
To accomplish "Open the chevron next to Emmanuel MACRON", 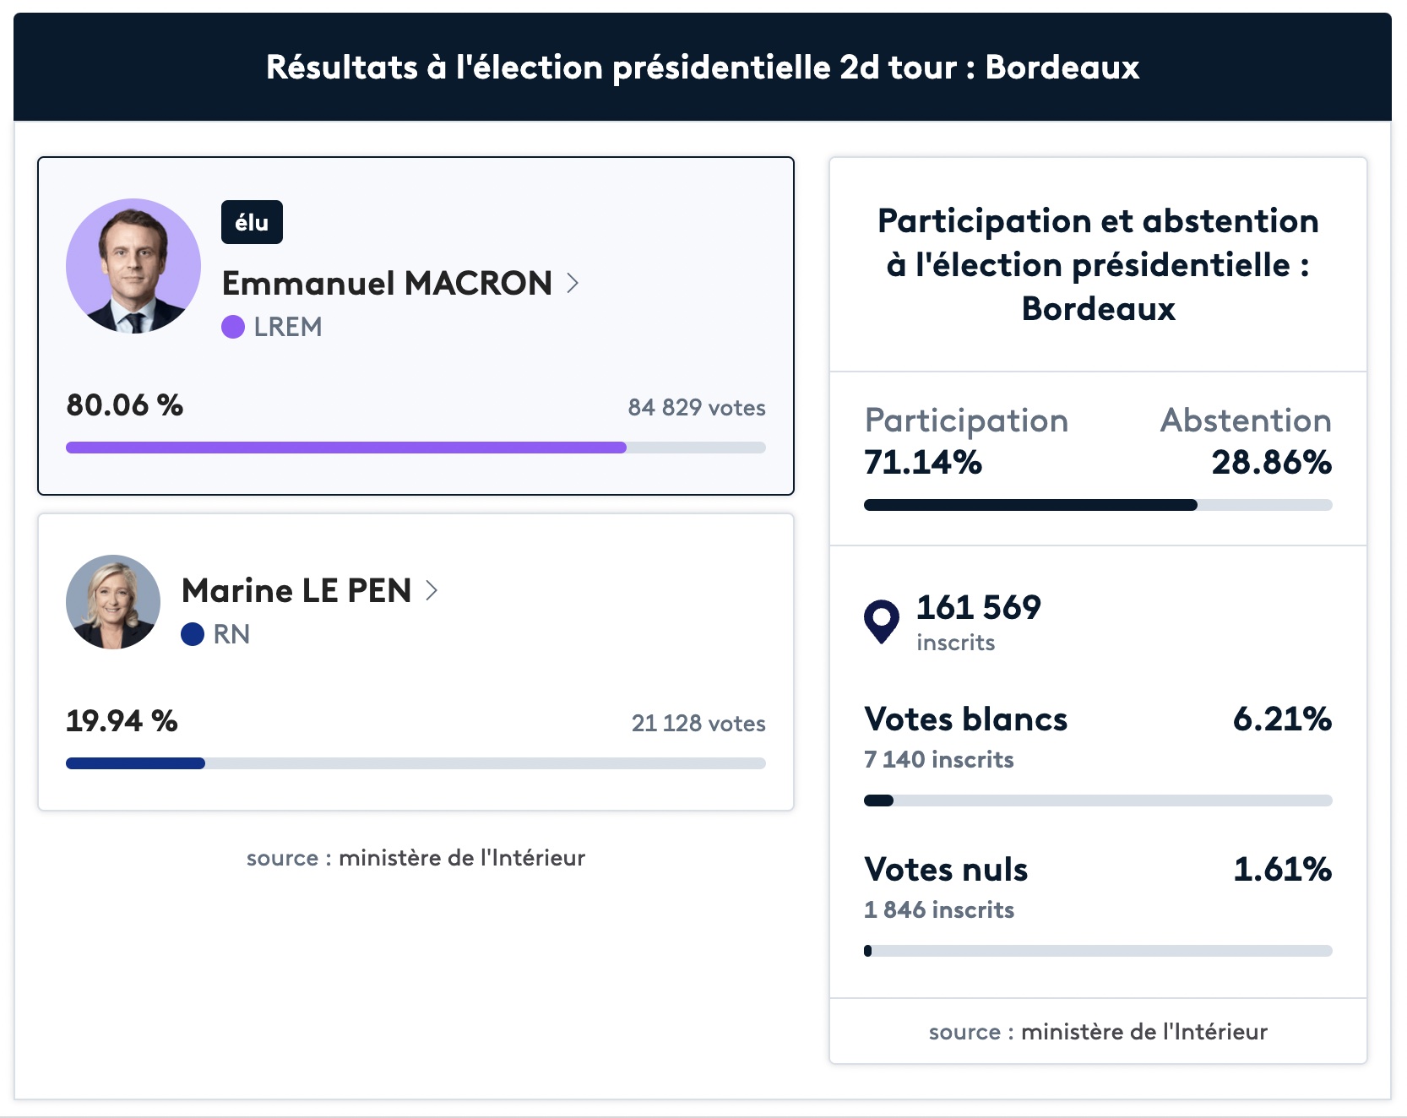I will [573, 283].
